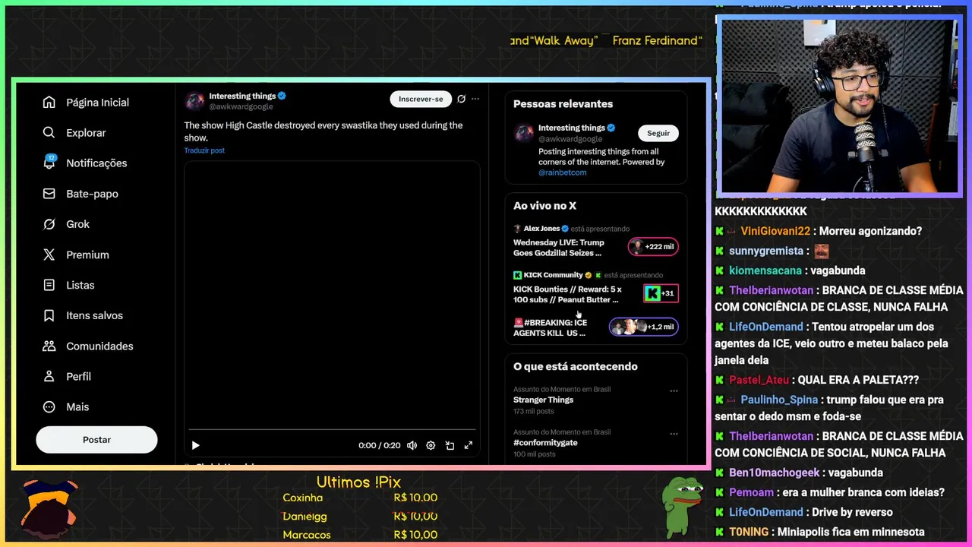This screenshot has height=547, width=972.
Task: Click chat username ViniGiovani22
Action: [x=775, y=231]
